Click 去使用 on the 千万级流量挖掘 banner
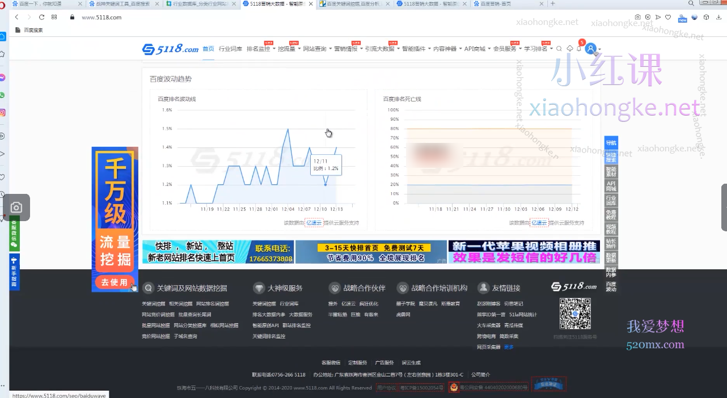The width and height of the screenshot is (727, 398). 115,282
